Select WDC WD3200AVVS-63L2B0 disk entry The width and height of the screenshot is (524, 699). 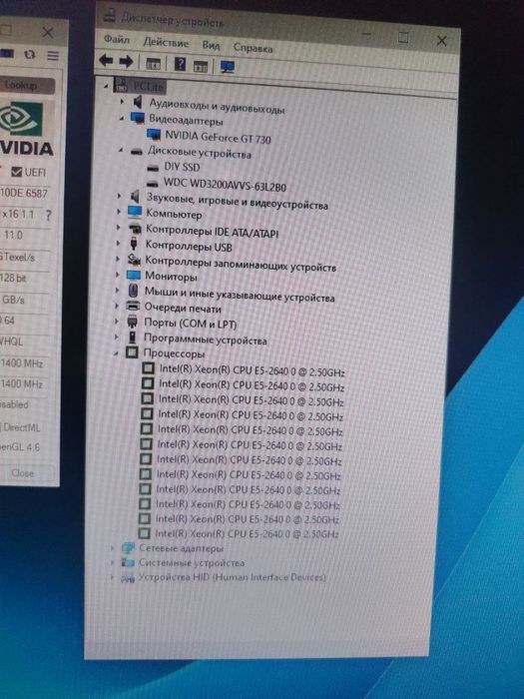coord(225,184)
